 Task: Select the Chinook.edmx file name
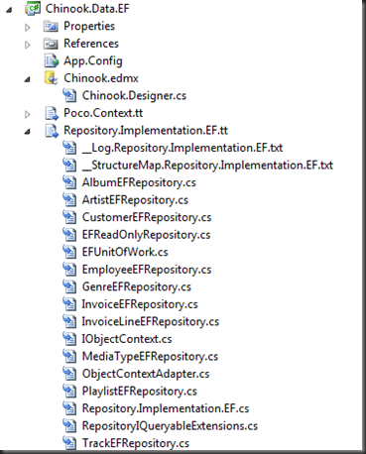pos(101,78)
